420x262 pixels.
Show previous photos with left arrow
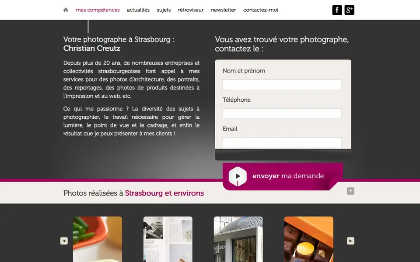(x=64, y=241)
